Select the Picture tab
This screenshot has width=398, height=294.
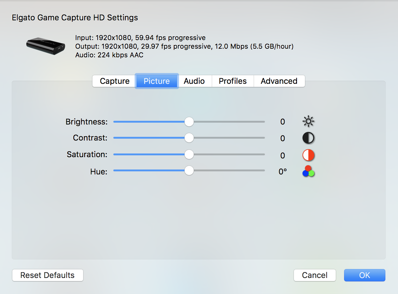(156, 81)
